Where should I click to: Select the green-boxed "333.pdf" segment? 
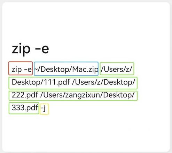24,108
